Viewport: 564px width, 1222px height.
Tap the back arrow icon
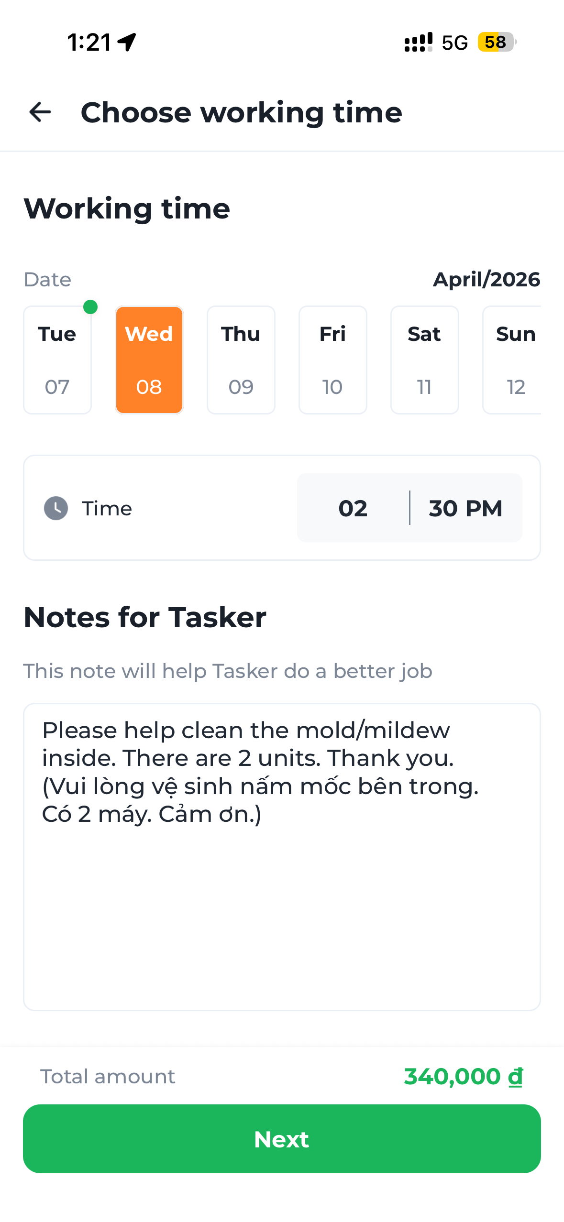tap(40, 112)
